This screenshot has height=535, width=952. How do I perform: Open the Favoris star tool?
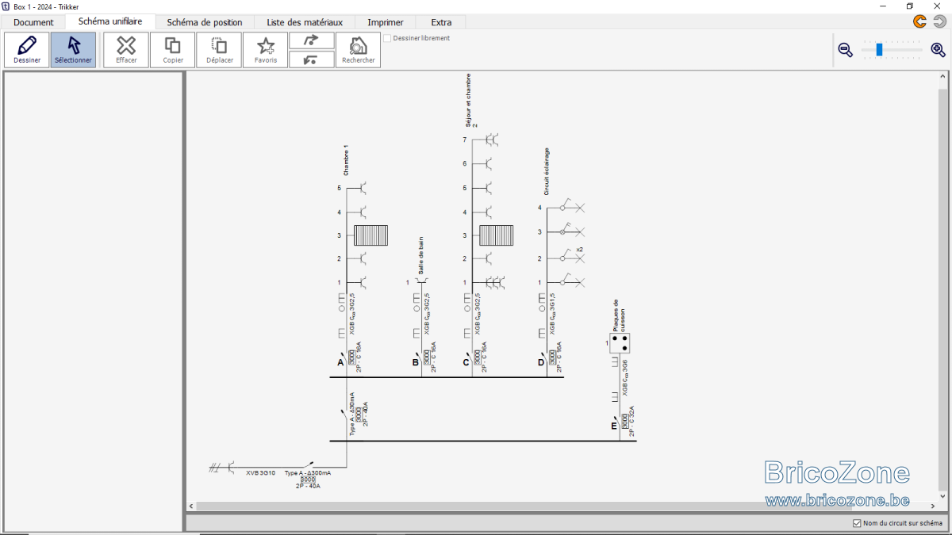pos(266,50)
